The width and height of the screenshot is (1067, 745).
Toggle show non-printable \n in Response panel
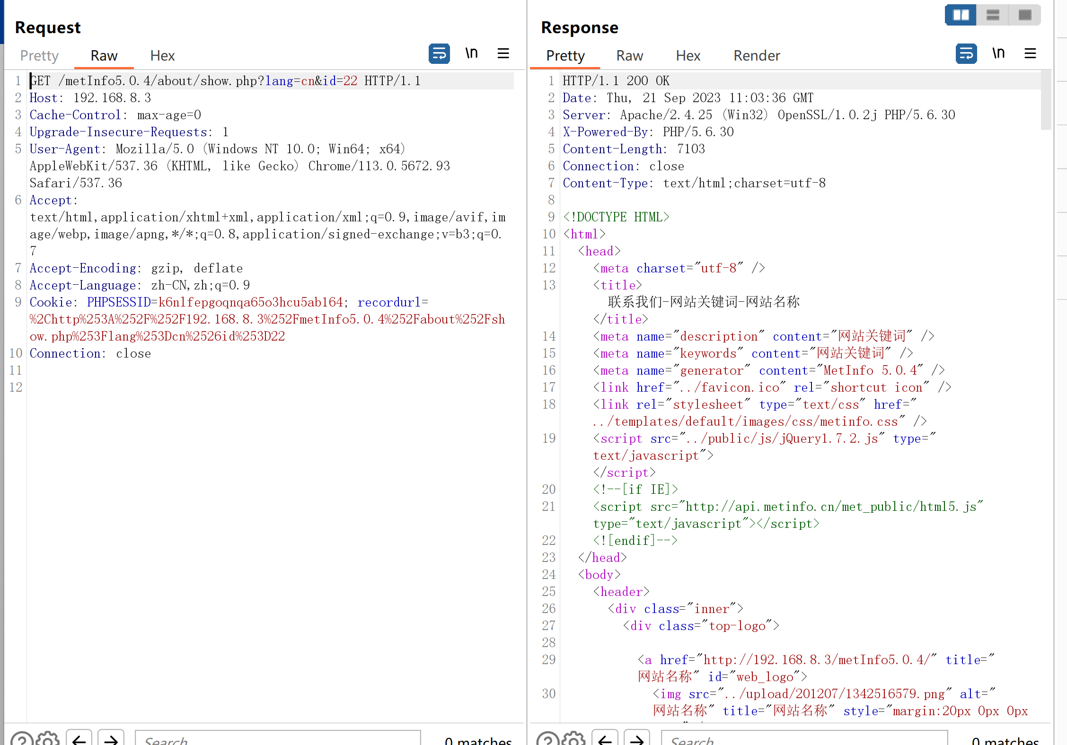tap(998, 53)
